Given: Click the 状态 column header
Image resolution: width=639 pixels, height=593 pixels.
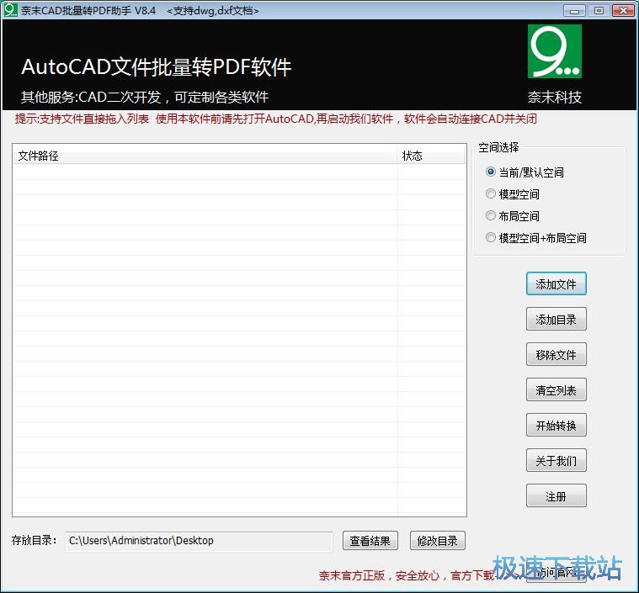Looking at the screenshot, I should (x=430, y=156).
